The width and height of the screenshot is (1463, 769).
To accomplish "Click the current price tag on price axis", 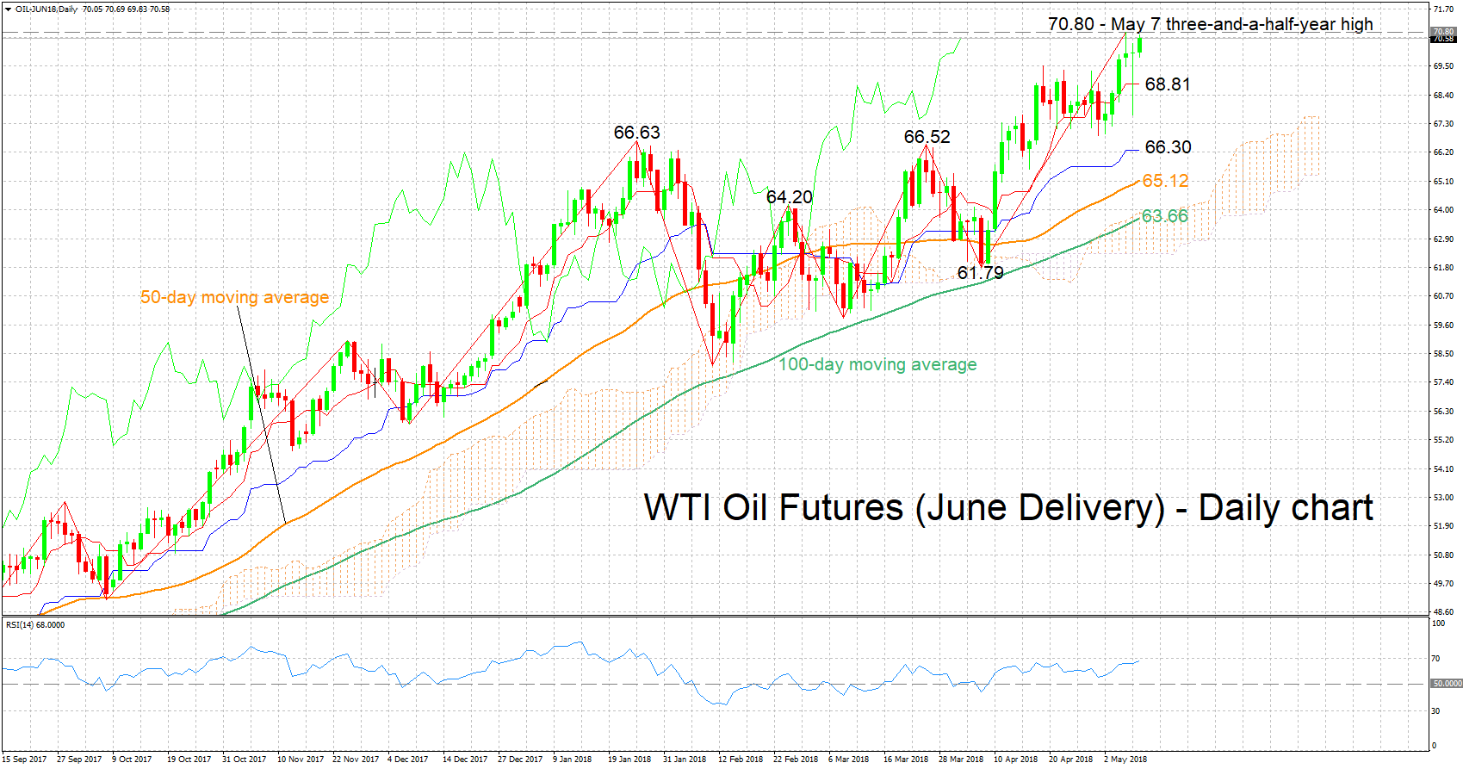I will click(1442, 39).
